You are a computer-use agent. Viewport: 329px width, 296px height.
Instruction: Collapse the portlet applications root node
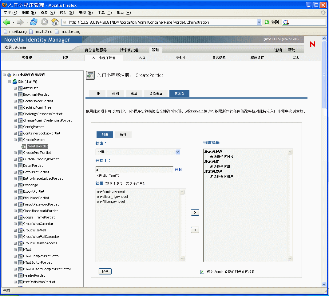point(4,75)
